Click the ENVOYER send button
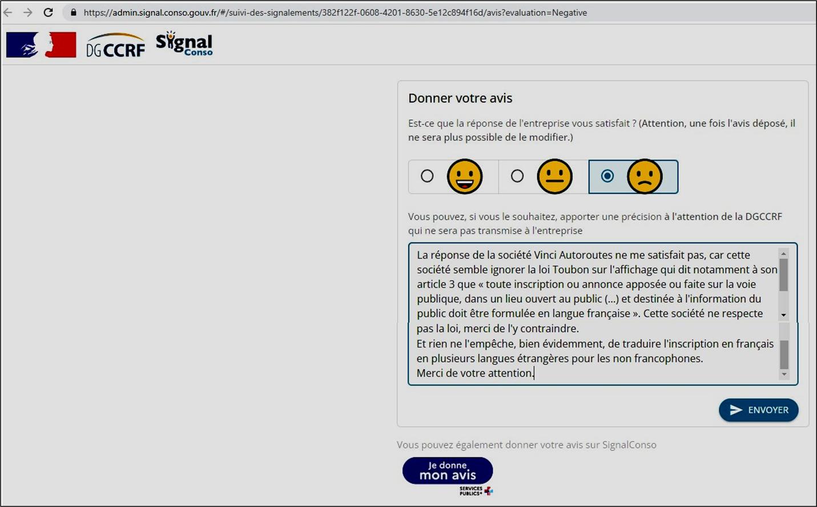817x507 pixels. 758,410
